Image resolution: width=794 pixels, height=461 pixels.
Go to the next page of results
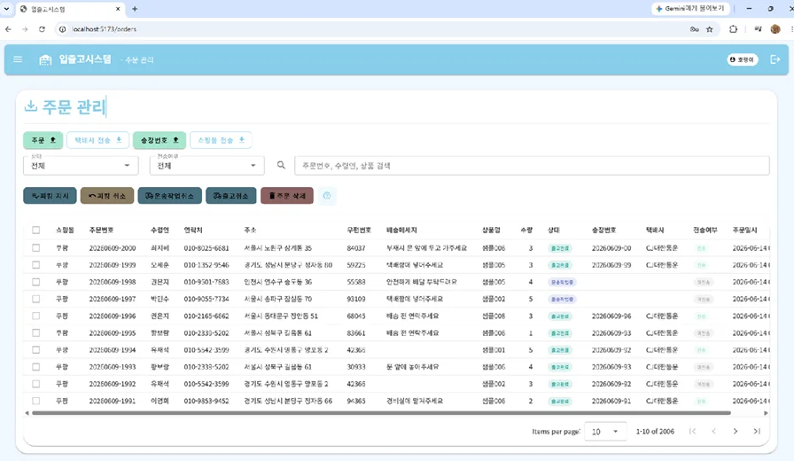(x=736, y=431)
